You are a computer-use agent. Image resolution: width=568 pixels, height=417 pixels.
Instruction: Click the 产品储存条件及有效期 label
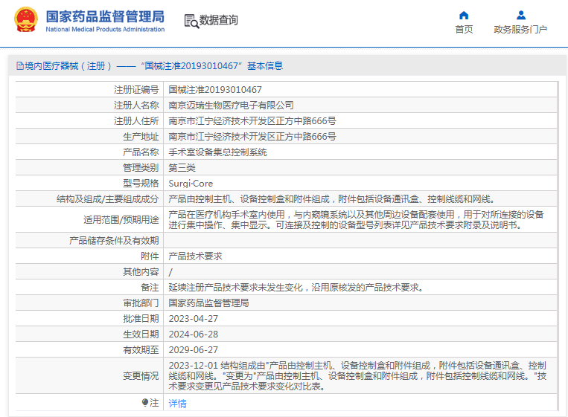[114, 241]
